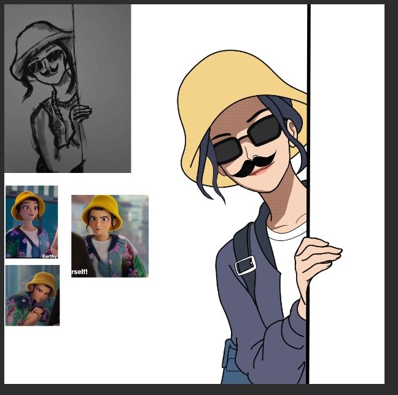The height and width of the screenshot is (395, 398).
Task: Select the reference photo captioned "rself!"
Action: pos(110,236)
